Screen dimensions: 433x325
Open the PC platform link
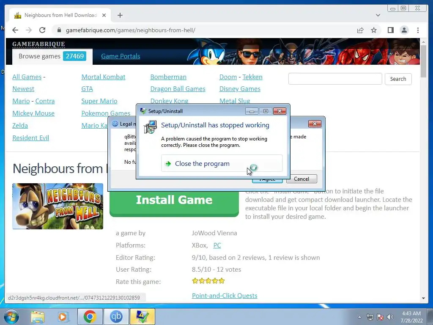[217, 245]
